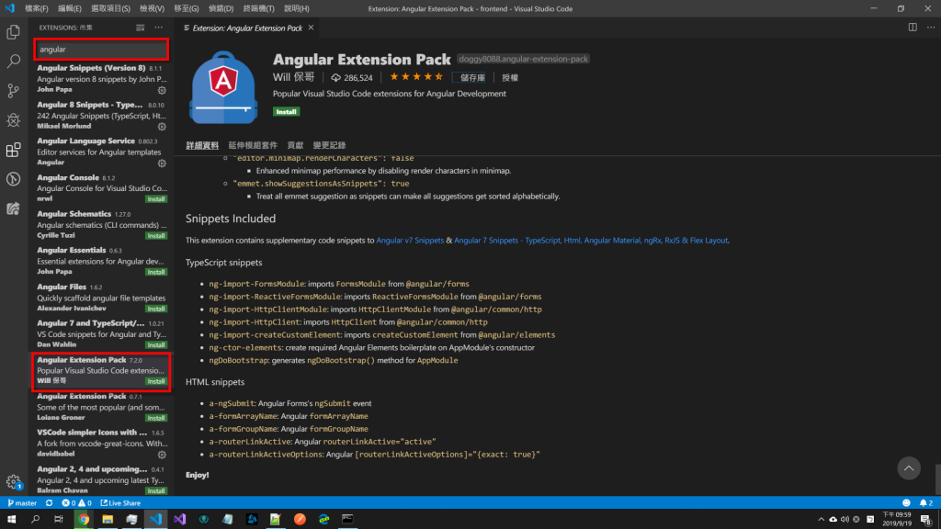
Task: Select Angular 2, 4 and upcoming extension
Action: click(101, 479)
